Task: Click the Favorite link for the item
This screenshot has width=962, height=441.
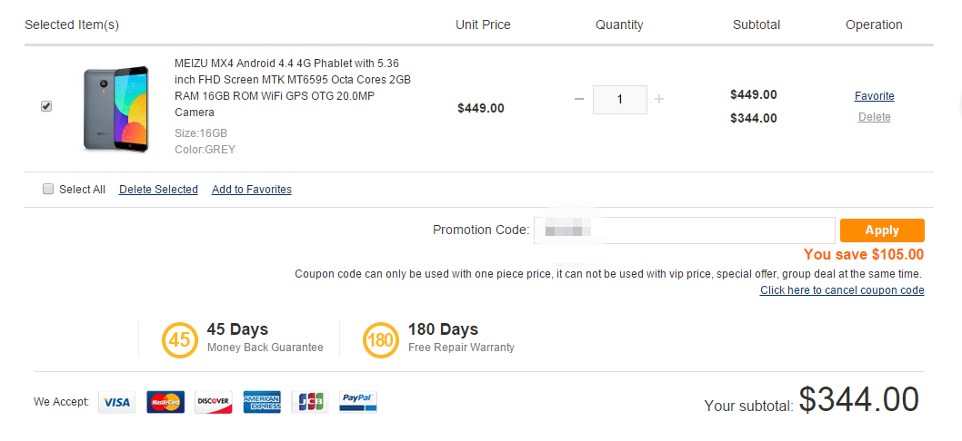Action: (874, 96)
